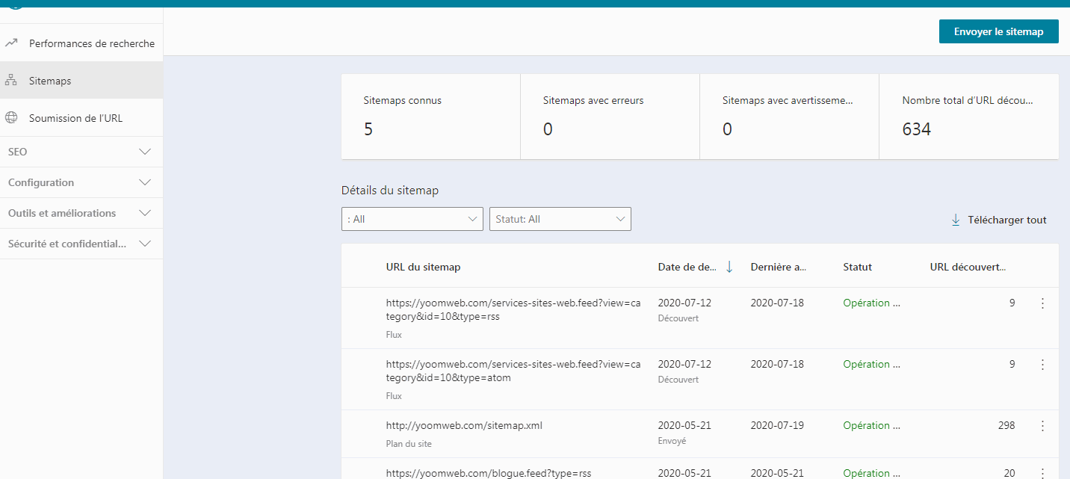Screen dimensions: 1070x479
Task: Expand Sécurité et confidentialité section
Action: pyautogui.click(x=145, y=244)
